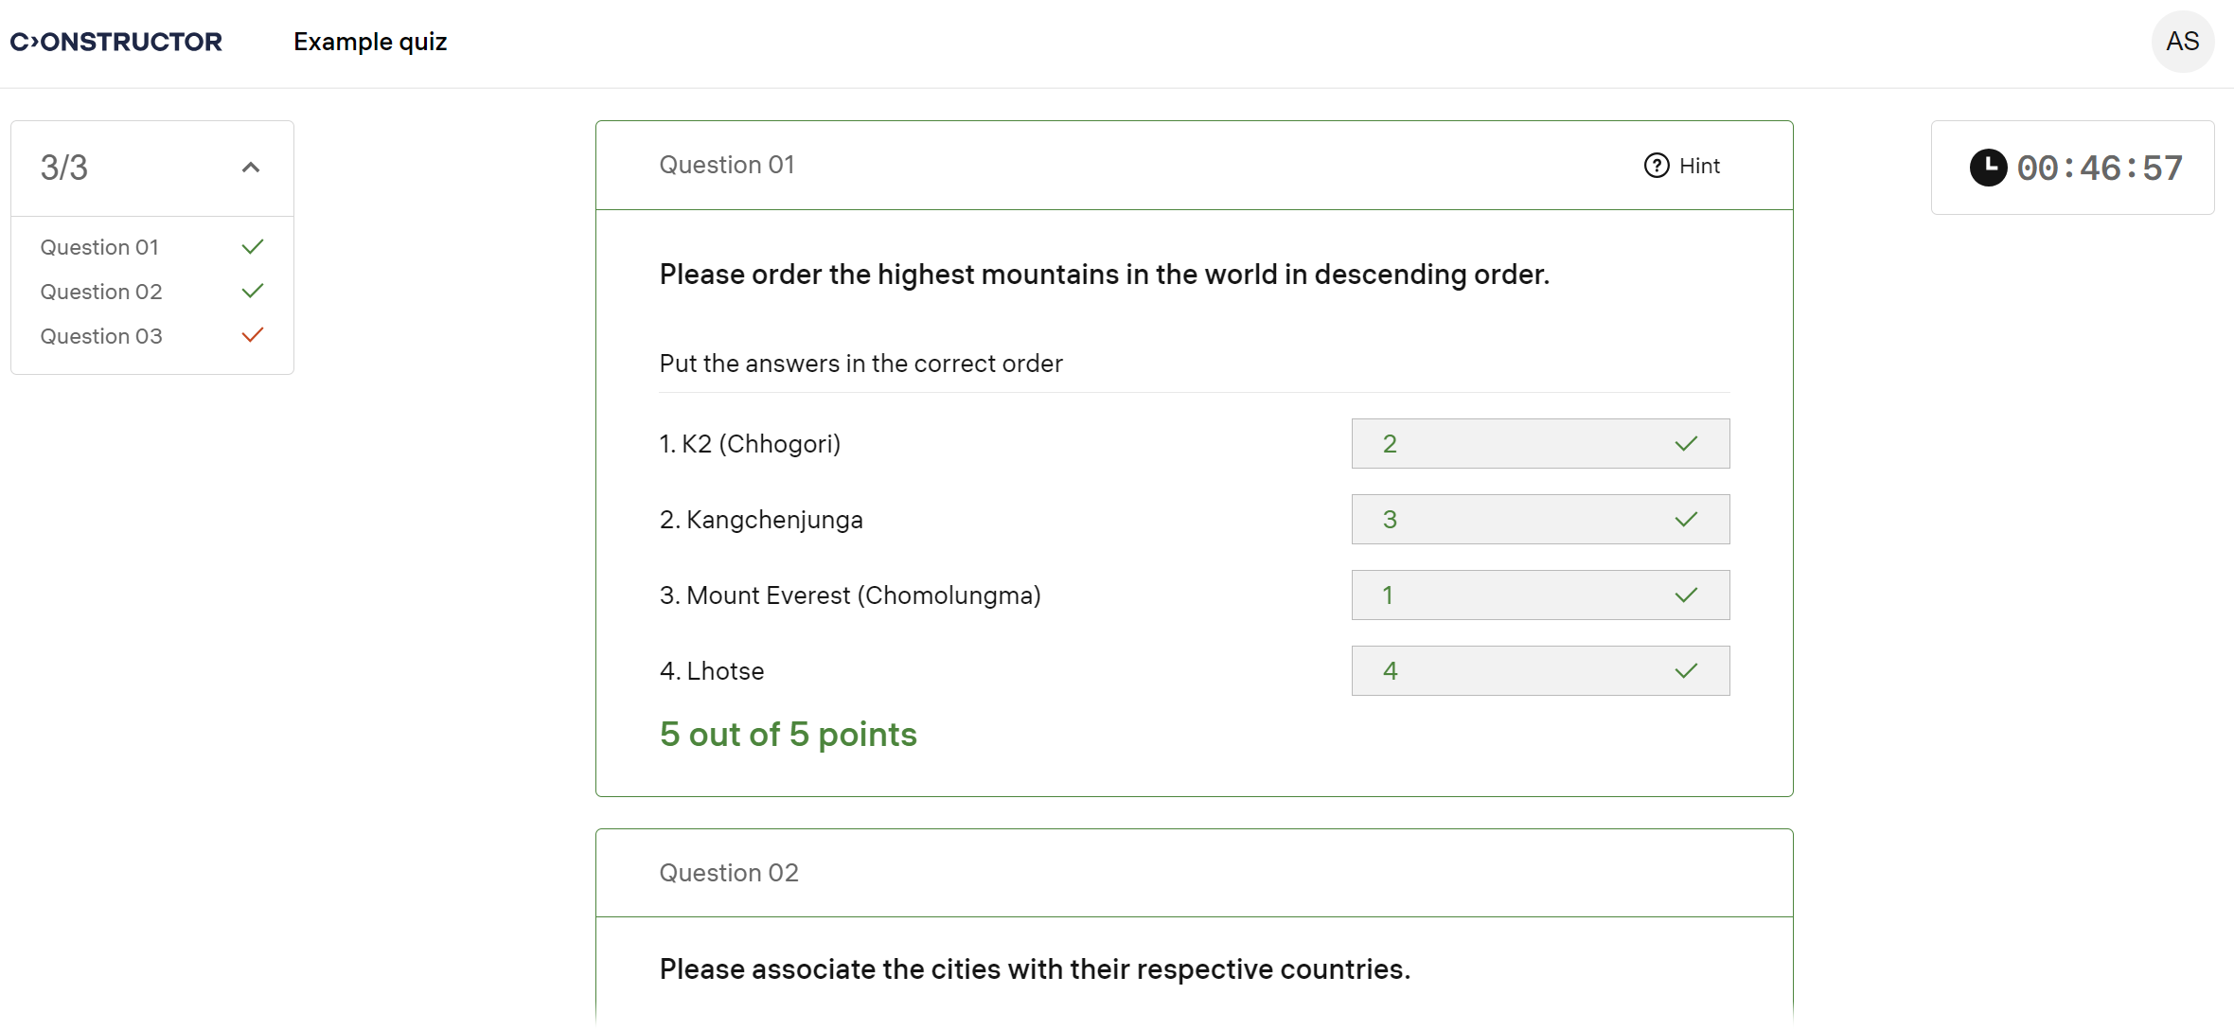Click the Example quiz title
Screen dimensions: 2234x1030
click(x=370, y=42)
